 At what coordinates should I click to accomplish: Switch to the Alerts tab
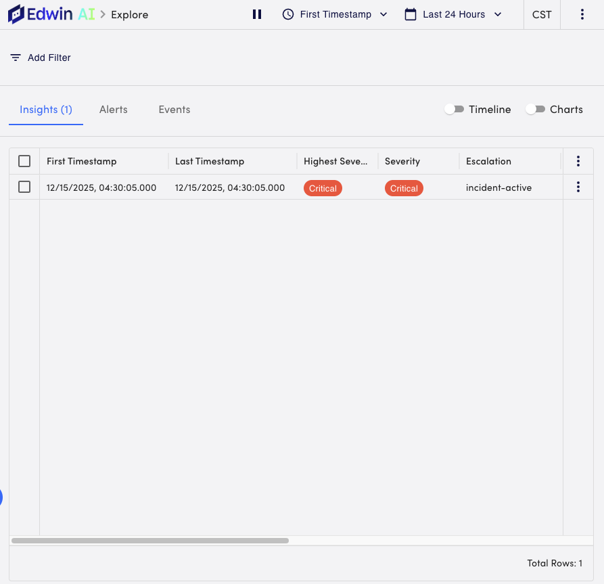[x=113, y=109]
